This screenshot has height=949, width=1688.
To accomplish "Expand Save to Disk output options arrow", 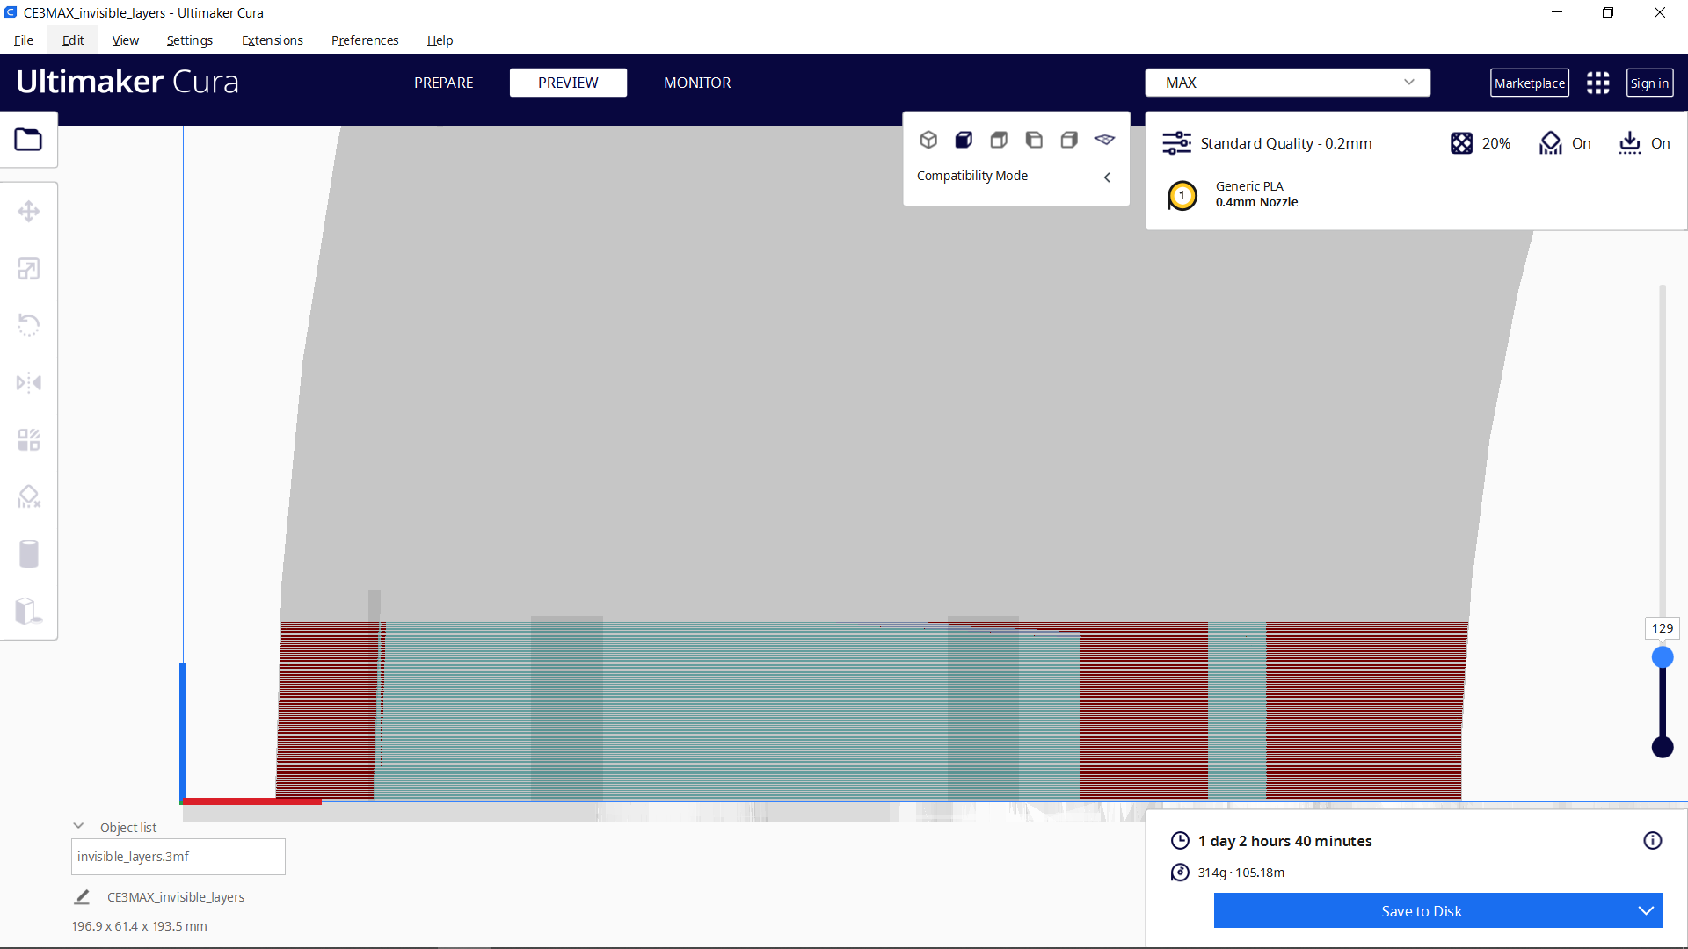I will point(1645,911).
